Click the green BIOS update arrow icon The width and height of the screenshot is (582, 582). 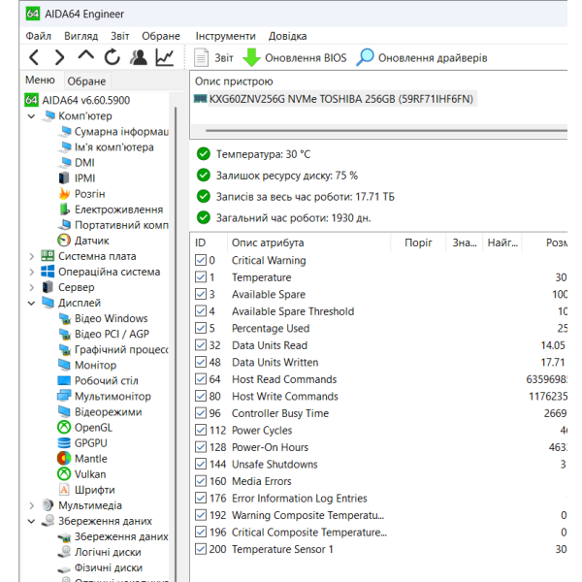(x=251, y=57)
